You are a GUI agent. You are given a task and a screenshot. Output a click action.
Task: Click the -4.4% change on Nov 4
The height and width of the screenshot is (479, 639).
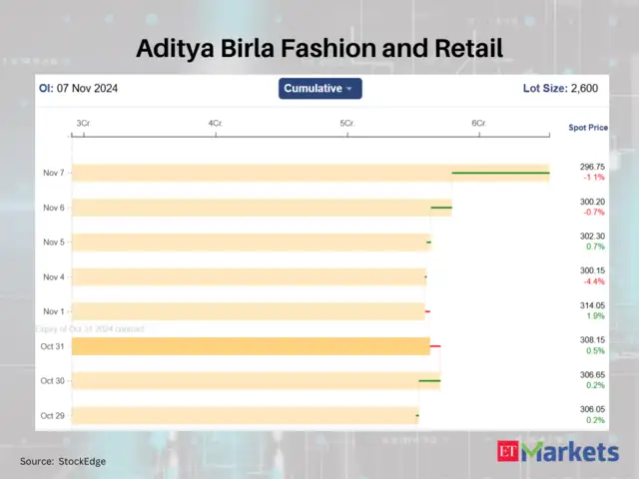[x=592, y=281]
